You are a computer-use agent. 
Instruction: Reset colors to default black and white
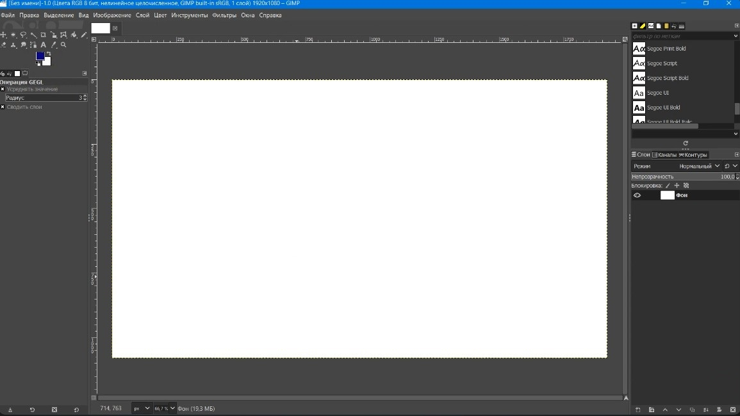coord(38,63)
